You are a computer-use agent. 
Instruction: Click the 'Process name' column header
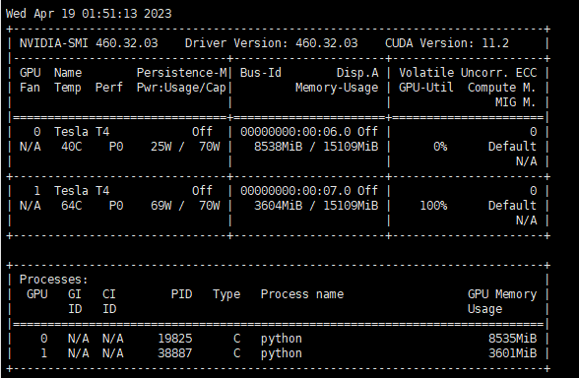(302, 294)
